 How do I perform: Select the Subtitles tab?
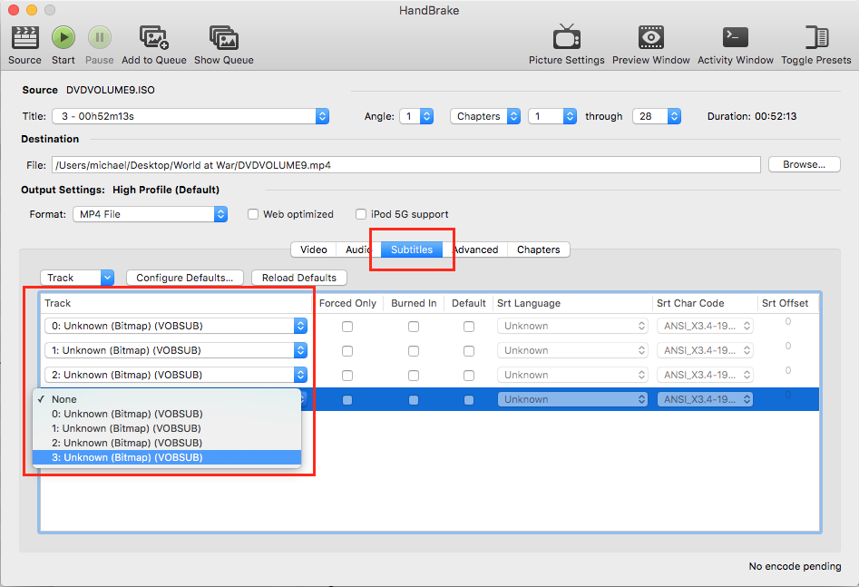[x=412, y=249]
